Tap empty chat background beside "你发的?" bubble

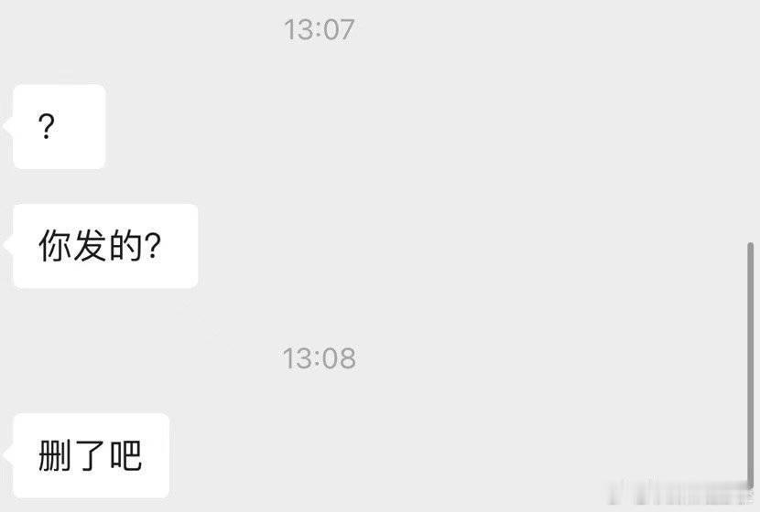coord(436,246)
